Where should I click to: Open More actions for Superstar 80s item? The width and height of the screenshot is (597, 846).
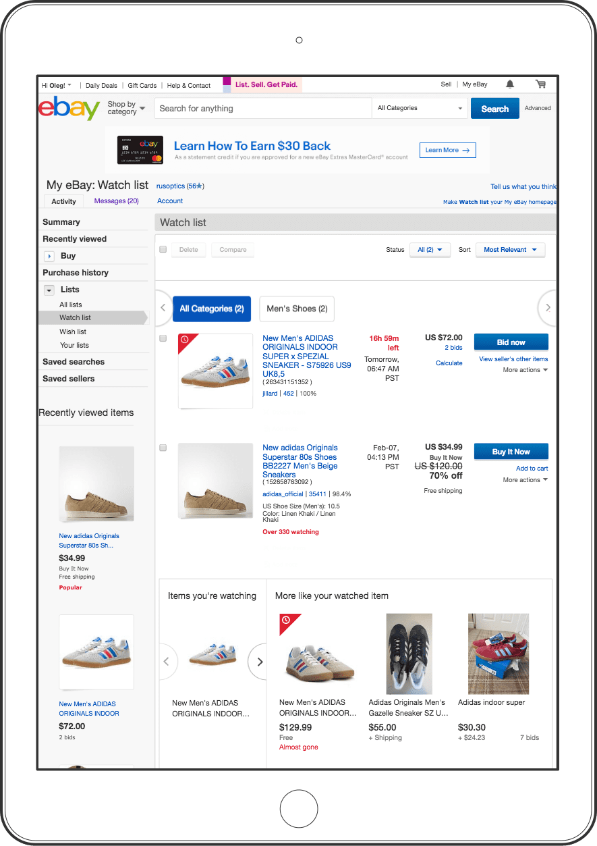[525, 480]
